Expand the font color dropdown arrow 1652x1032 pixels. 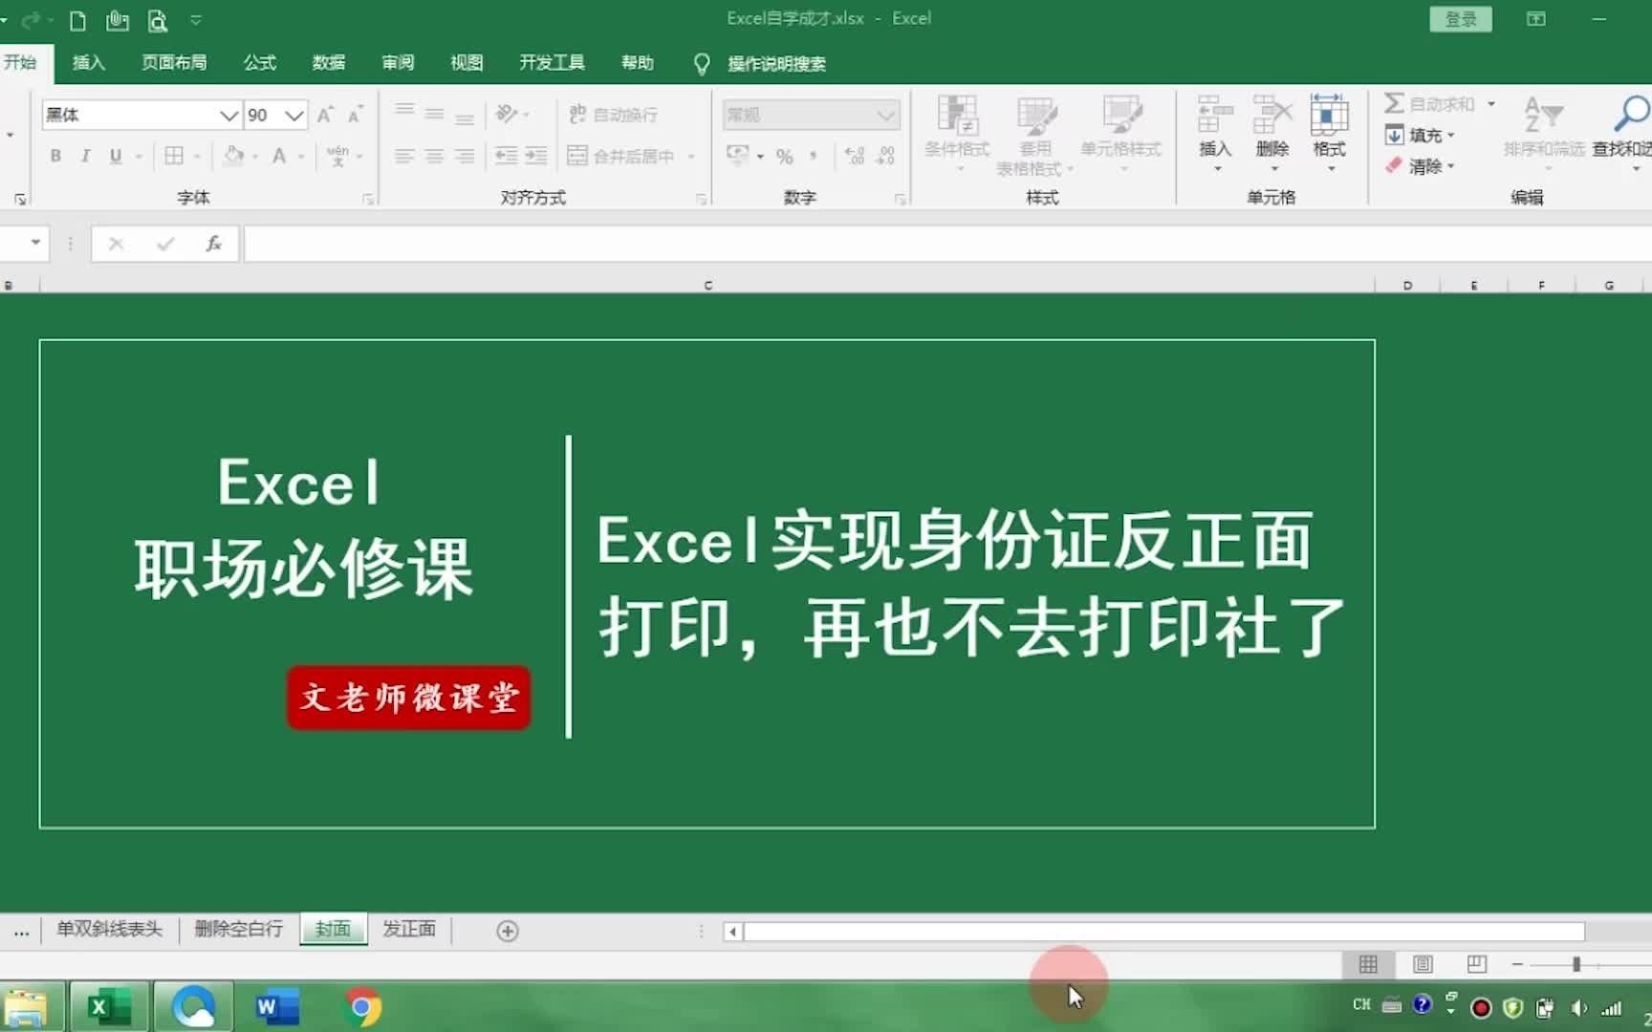[301, 157]
